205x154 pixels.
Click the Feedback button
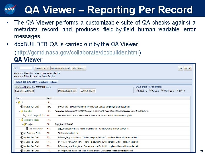(x=188, y=68)
